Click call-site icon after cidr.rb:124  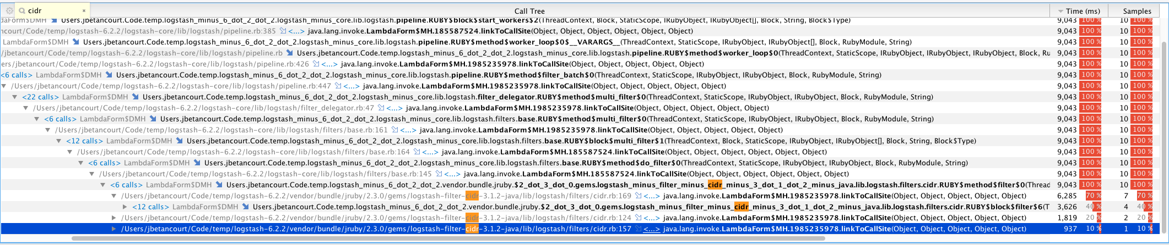pyautogui.click(x=638, y=218)
